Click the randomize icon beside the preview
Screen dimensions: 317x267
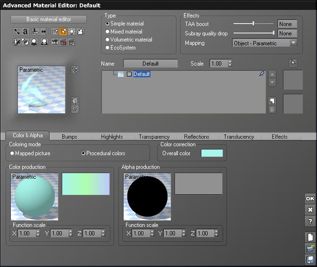(x=75, y=70)
